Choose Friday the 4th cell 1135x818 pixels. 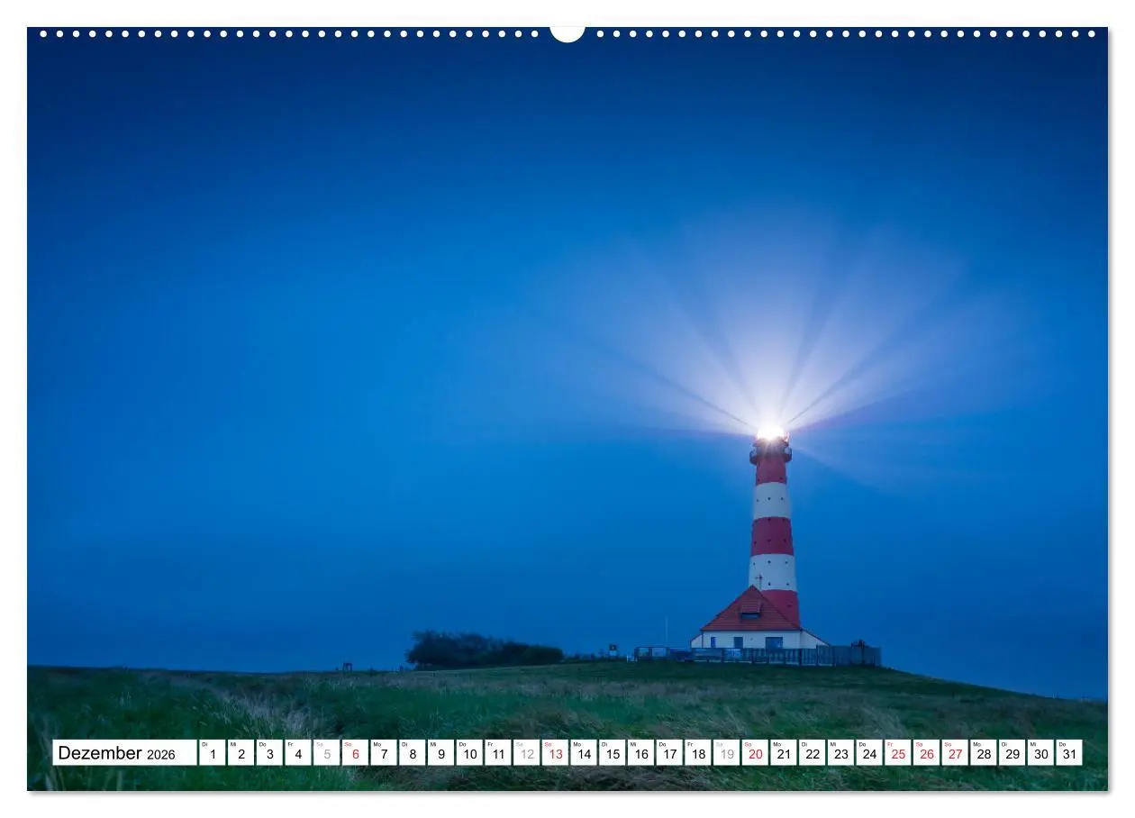[x=298, y=753]
